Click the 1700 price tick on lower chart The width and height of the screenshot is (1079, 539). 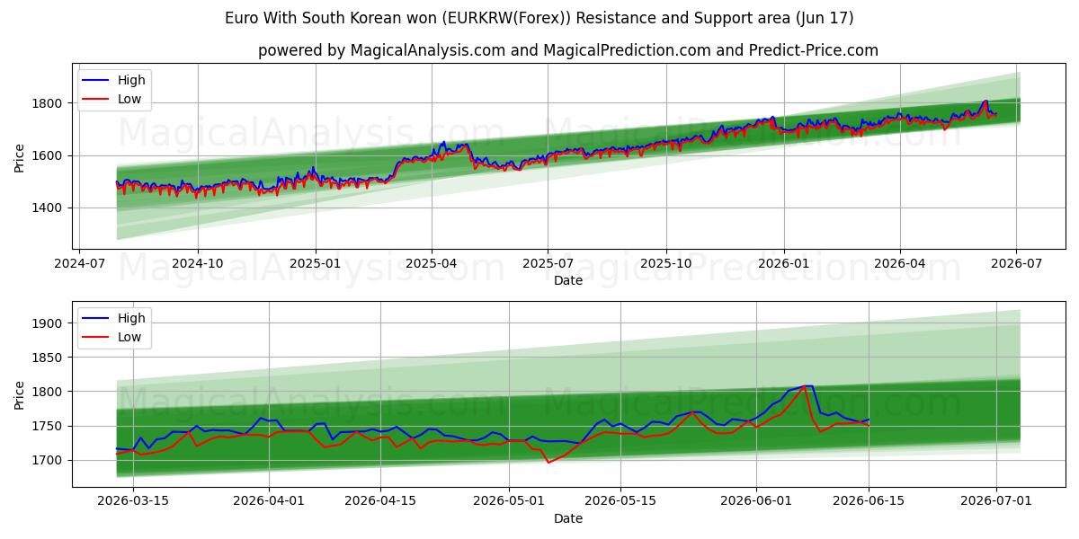(49, 460)
